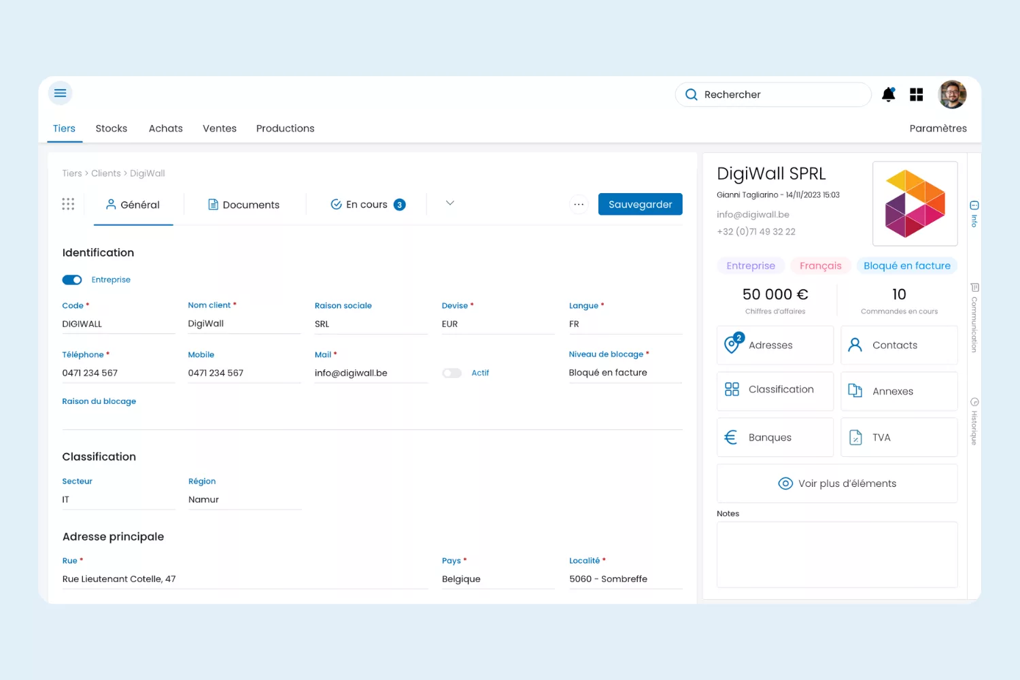This screenshot has width=1020, height=680.
Task: Open the more options ellipsis menu
Action: (x=579, y=204)
